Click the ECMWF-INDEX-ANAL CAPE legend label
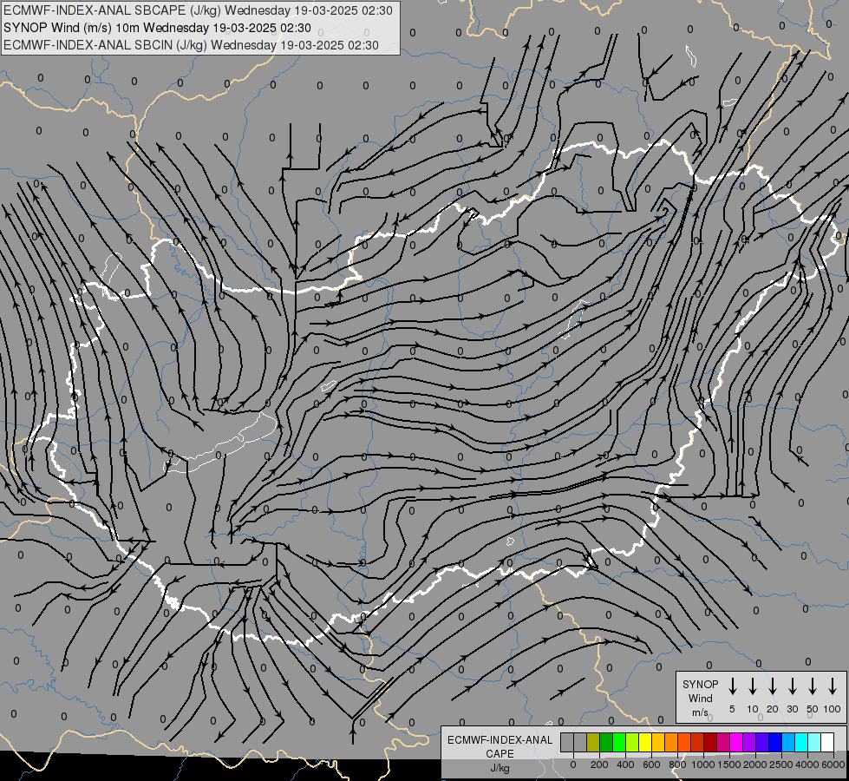The height and width of the screenshot is (781, 849). pos(500,746)
